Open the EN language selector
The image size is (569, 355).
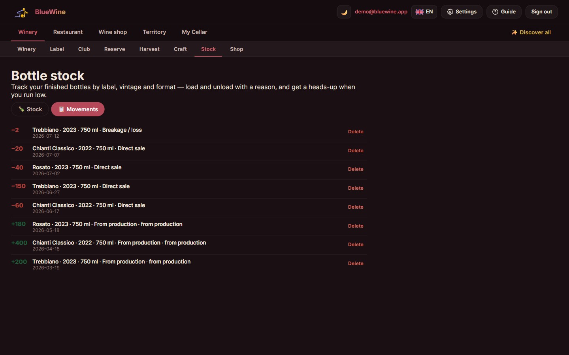click(x=424, y=12)
